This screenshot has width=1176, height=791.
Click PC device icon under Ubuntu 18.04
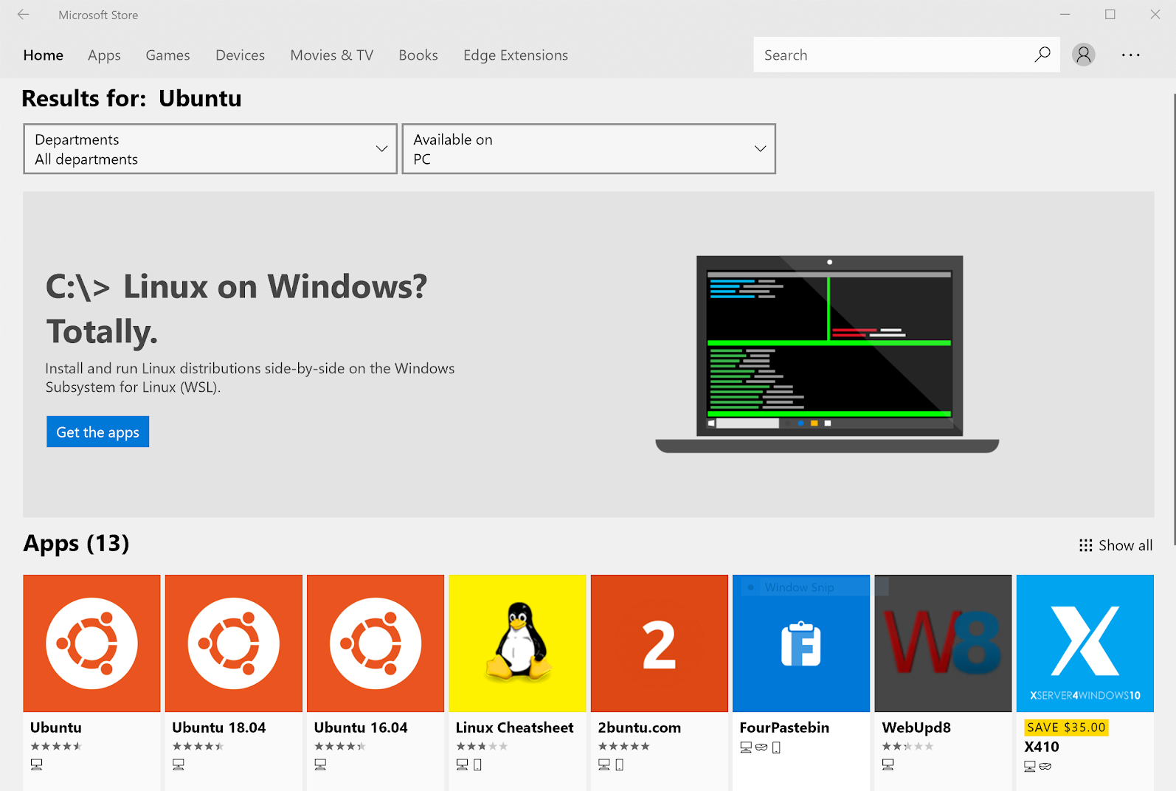pos(178,764)
